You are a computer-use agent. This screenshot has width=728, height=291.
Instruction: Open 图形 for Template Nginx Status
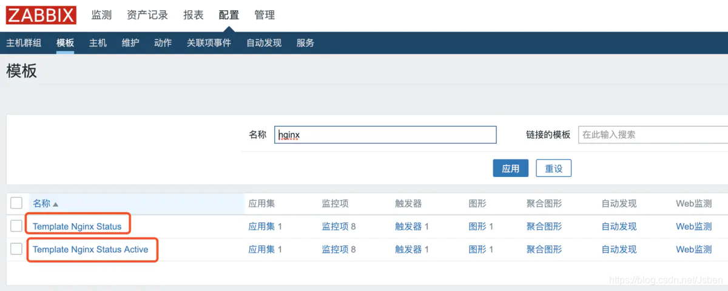pos(477,227)
